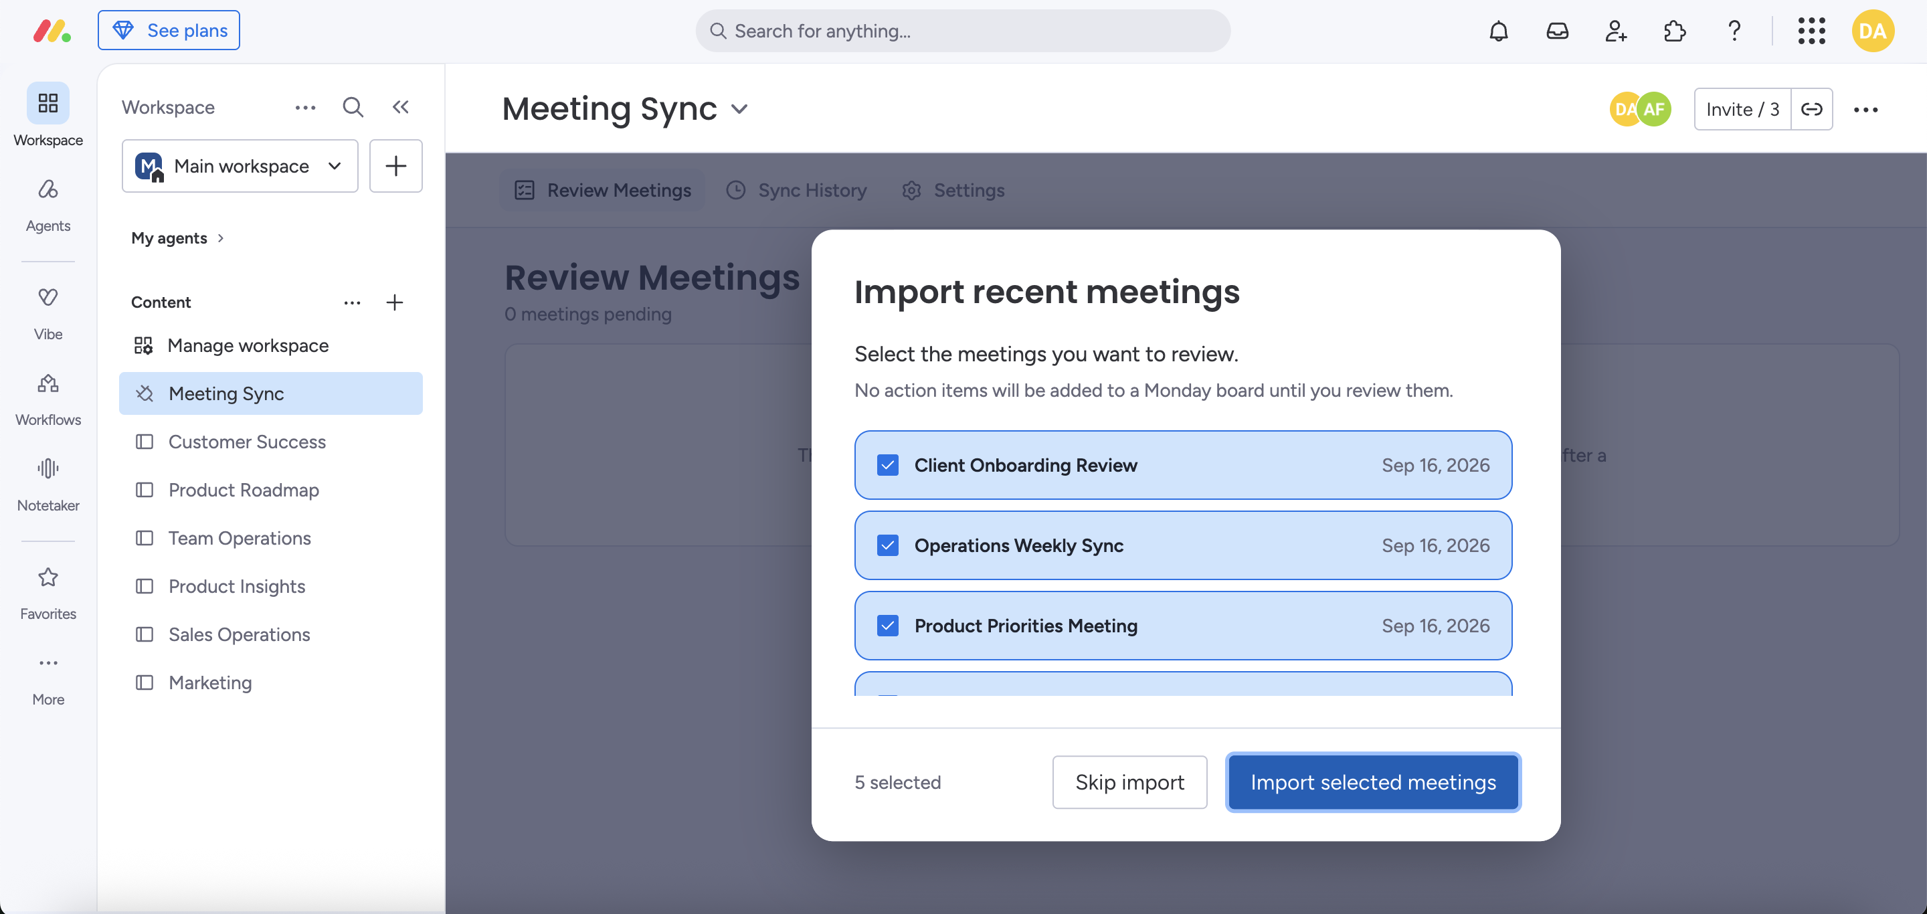The height and width of the screenshot is (914, 1927).
Task: Uncheck Product Priorities Meeting
Action: pos(887,626)
